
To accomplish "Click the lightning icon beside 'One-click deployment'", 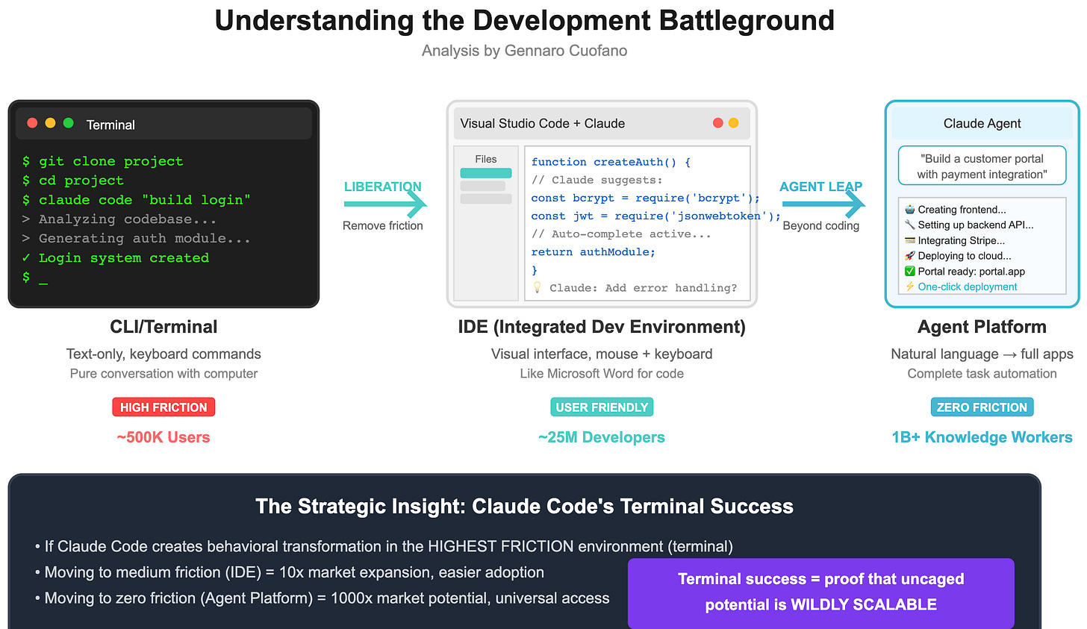I will (909, 287).
